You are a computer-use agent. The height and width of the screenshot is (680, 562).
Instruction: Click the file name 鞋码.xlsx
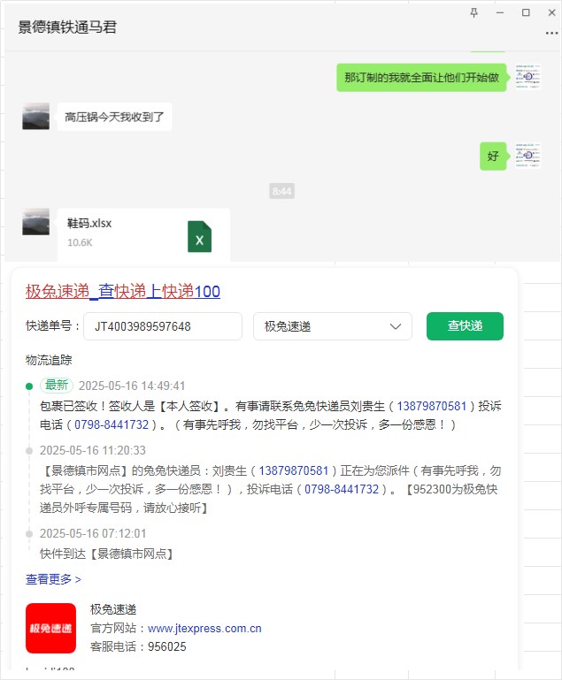pos(89,223)
